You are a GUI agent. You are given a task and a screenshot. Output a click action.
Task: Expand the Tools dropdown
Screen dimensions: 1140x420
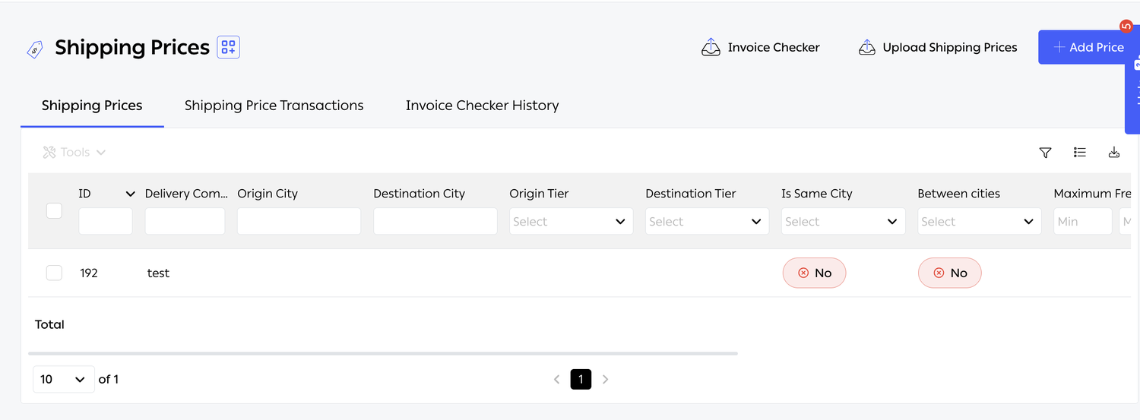74,153
